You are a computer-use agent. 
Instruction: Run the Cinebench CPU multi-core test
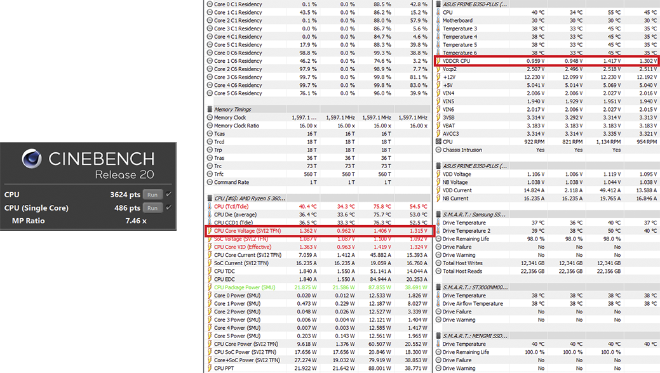pyautogui.click(x=152, y=195)
